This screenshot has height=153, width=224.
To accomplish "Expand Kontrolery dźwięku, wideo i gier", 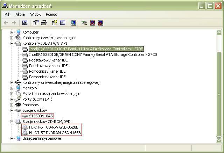I will pos(12,38).
